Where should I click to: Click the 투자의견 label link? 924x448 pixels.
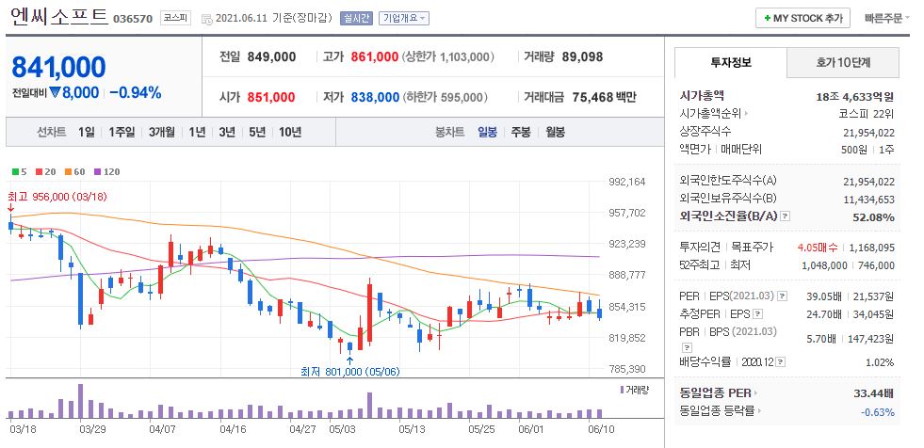699,248
